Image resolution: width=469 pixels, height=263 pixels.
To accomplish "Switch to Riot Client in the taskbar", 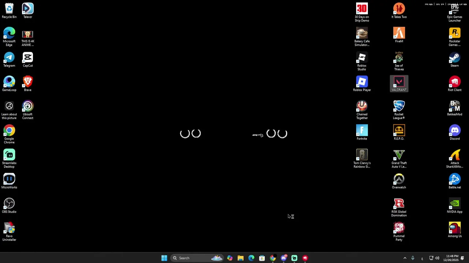I will tap(305, 258).
